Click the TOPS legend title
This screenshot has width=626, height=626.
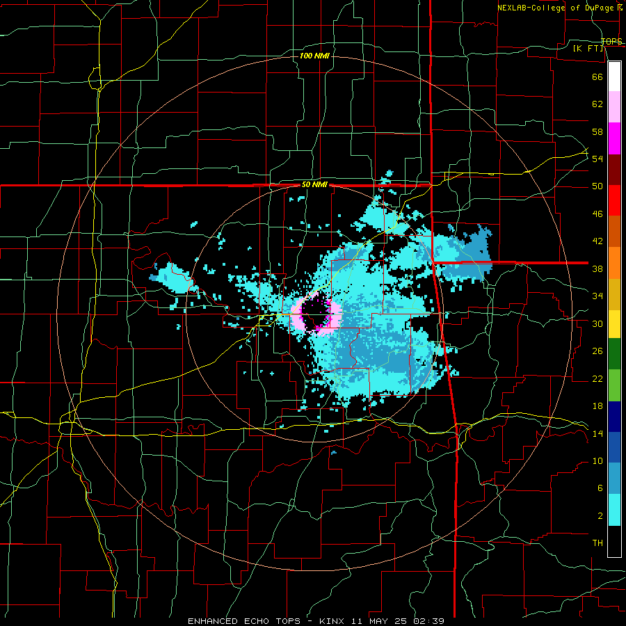(611, 41)
